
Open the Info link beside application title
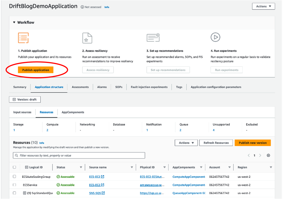coord(107,7)
